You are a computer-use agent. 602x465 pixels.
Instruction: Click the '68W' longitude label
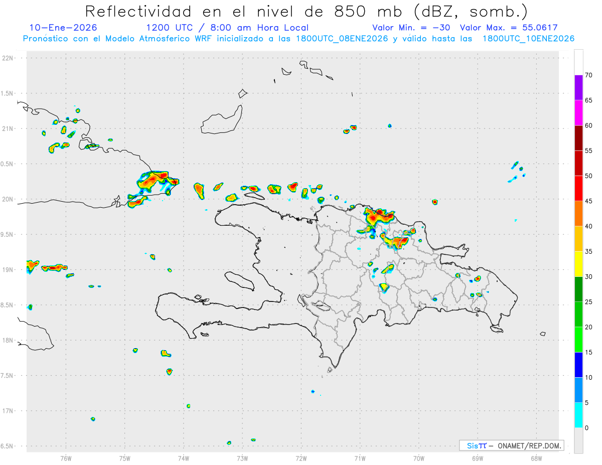[536, 458]
